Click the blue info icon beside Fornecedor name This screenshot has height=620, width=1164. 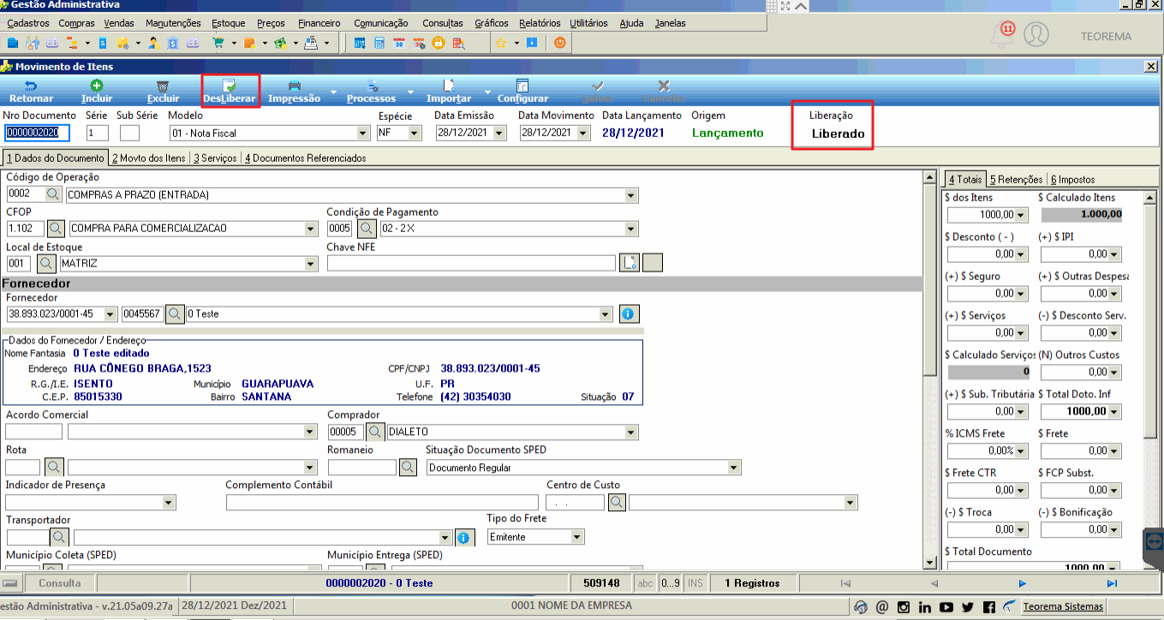point(628,314)
